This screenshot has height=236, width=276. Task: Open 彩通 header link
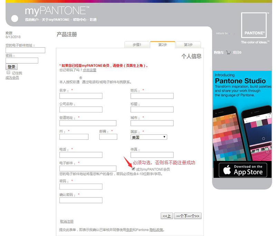93,20
